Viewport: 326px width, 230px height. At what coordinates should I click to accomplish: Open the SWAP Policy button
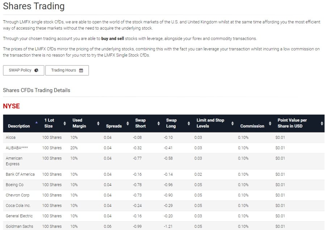pos(24,71)
